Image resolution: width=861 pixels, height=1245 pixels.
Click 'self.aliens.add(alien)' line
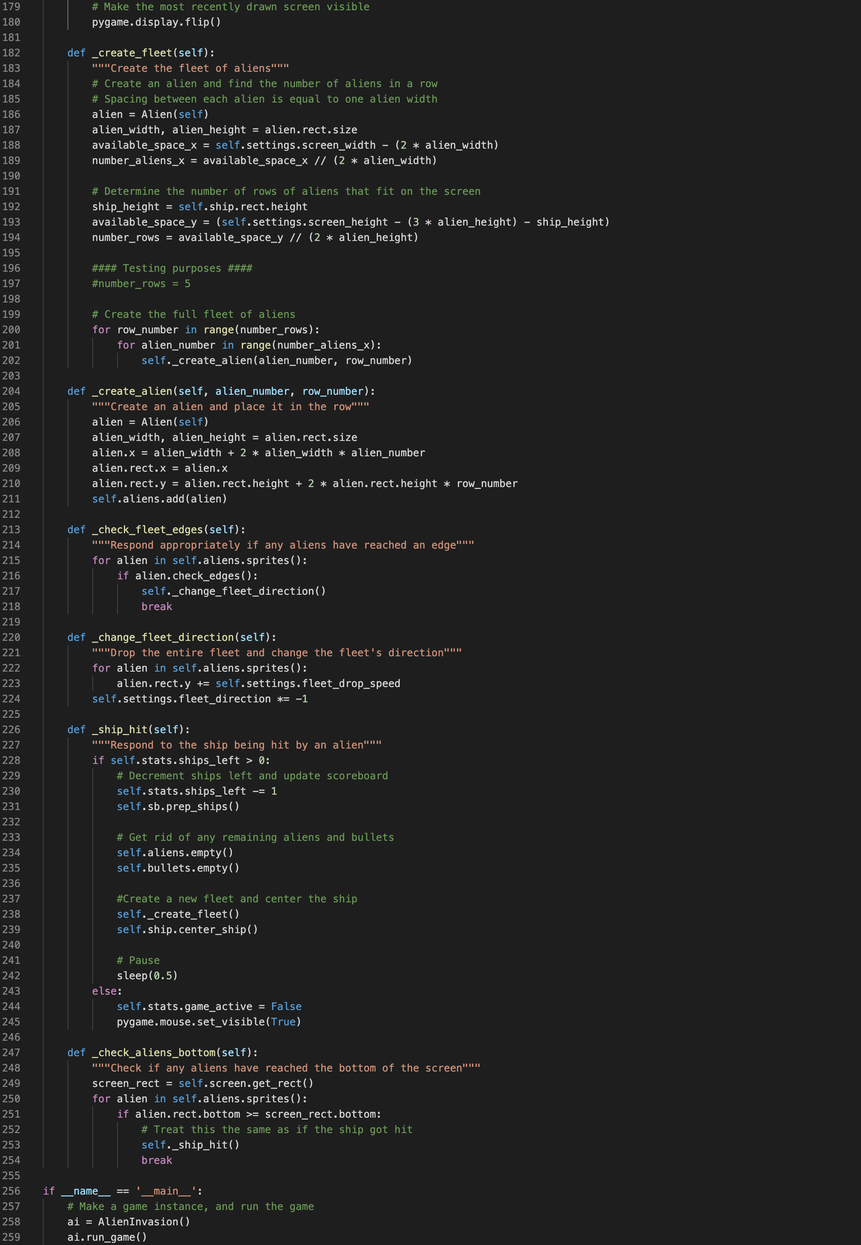click(x=160, y=499)
